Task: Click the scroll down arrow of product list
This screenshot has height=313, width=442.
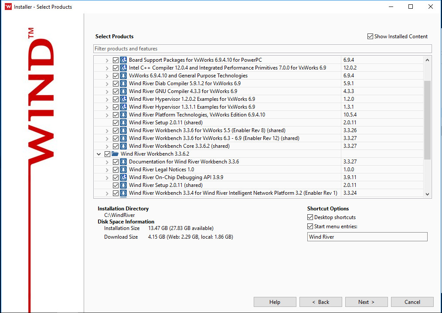Action: (x=427, y=194)
